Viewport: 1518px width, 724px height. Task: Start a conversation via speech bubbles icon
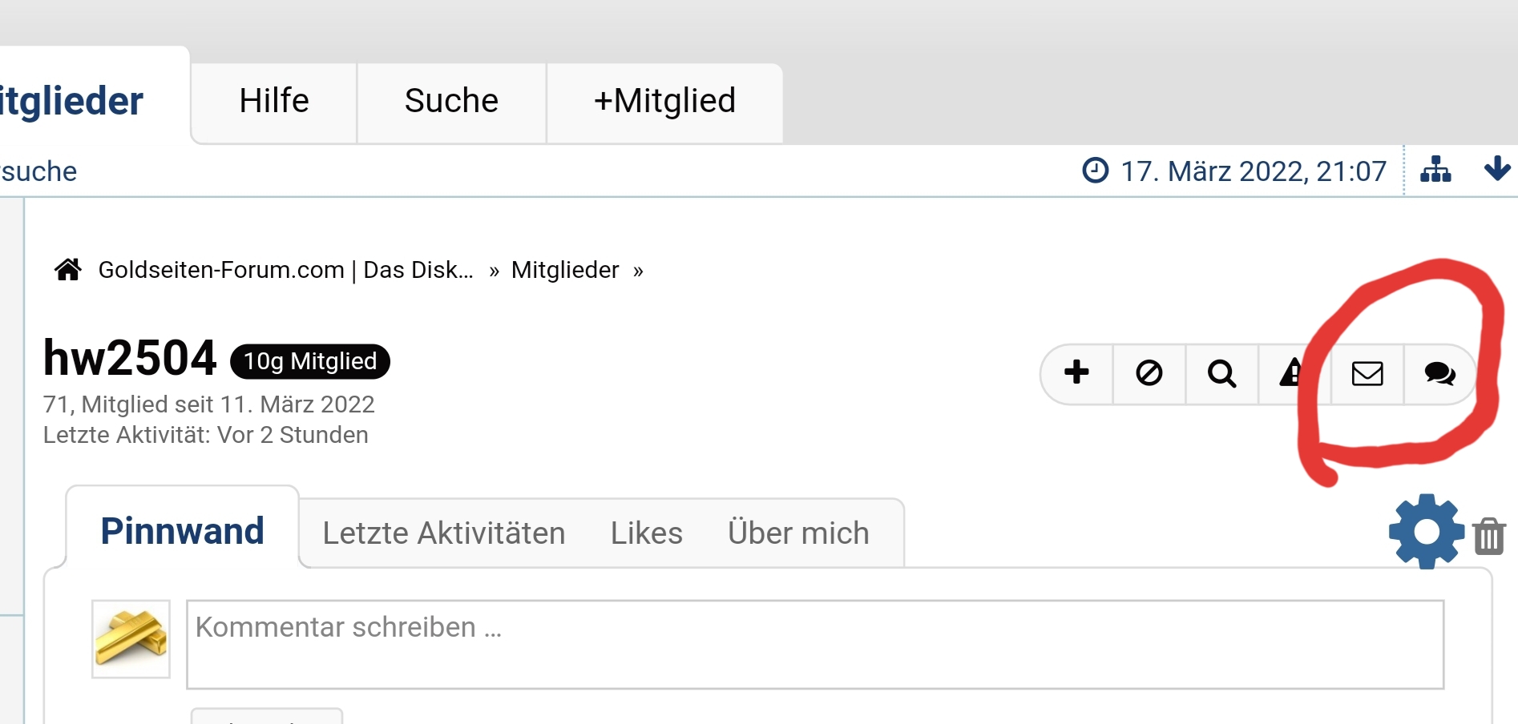pyautogui.click(x=1439, y=374)
